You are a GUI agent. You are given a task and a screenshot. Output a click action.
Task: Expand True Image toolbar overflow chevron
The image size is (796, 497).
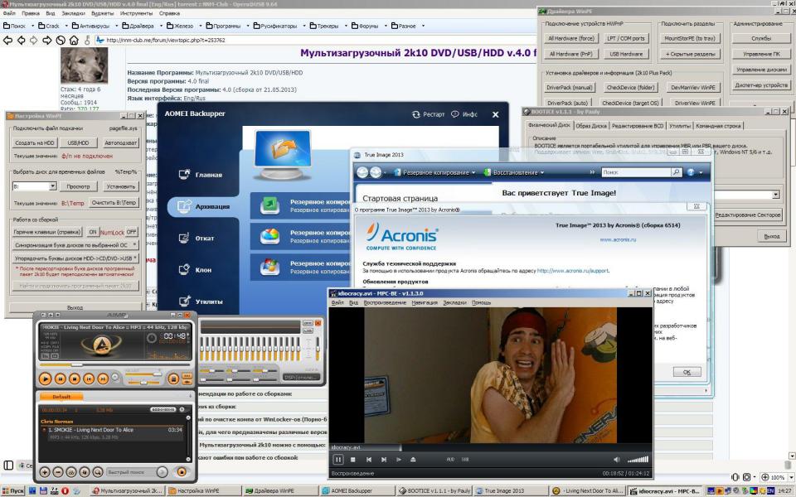(x=592, y=172)
